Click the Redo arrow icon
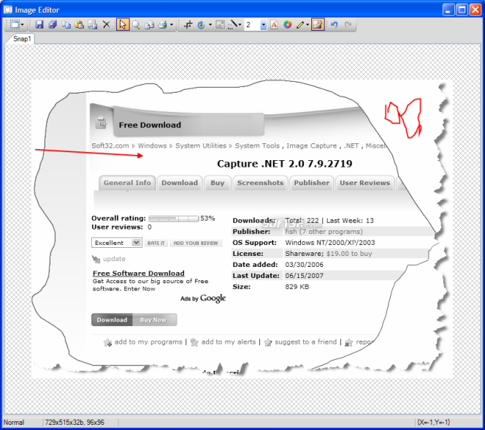Screen dimensions: 485x430 pyautogui.click(x=348, y=24)
